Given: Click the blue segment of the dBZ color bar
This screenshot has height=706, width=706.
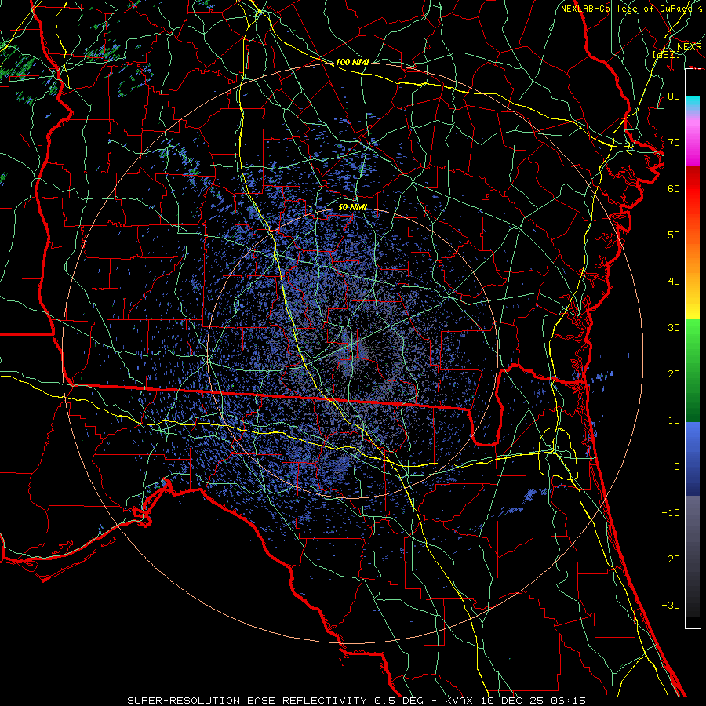Looking at the screenshot, I should [693, 458].
